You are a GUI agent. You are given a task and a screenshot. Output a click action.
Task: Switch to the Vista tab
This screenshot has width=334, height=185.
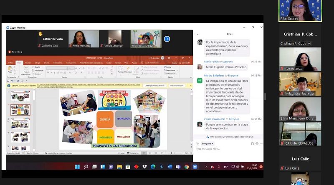click(127, 63)
